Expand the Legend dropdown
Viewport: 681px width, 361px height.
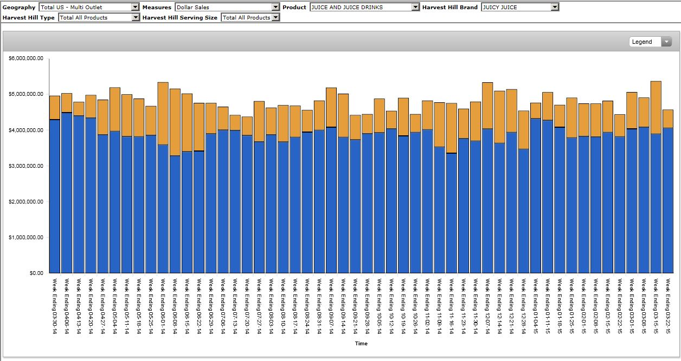click(x=650, y=42)
